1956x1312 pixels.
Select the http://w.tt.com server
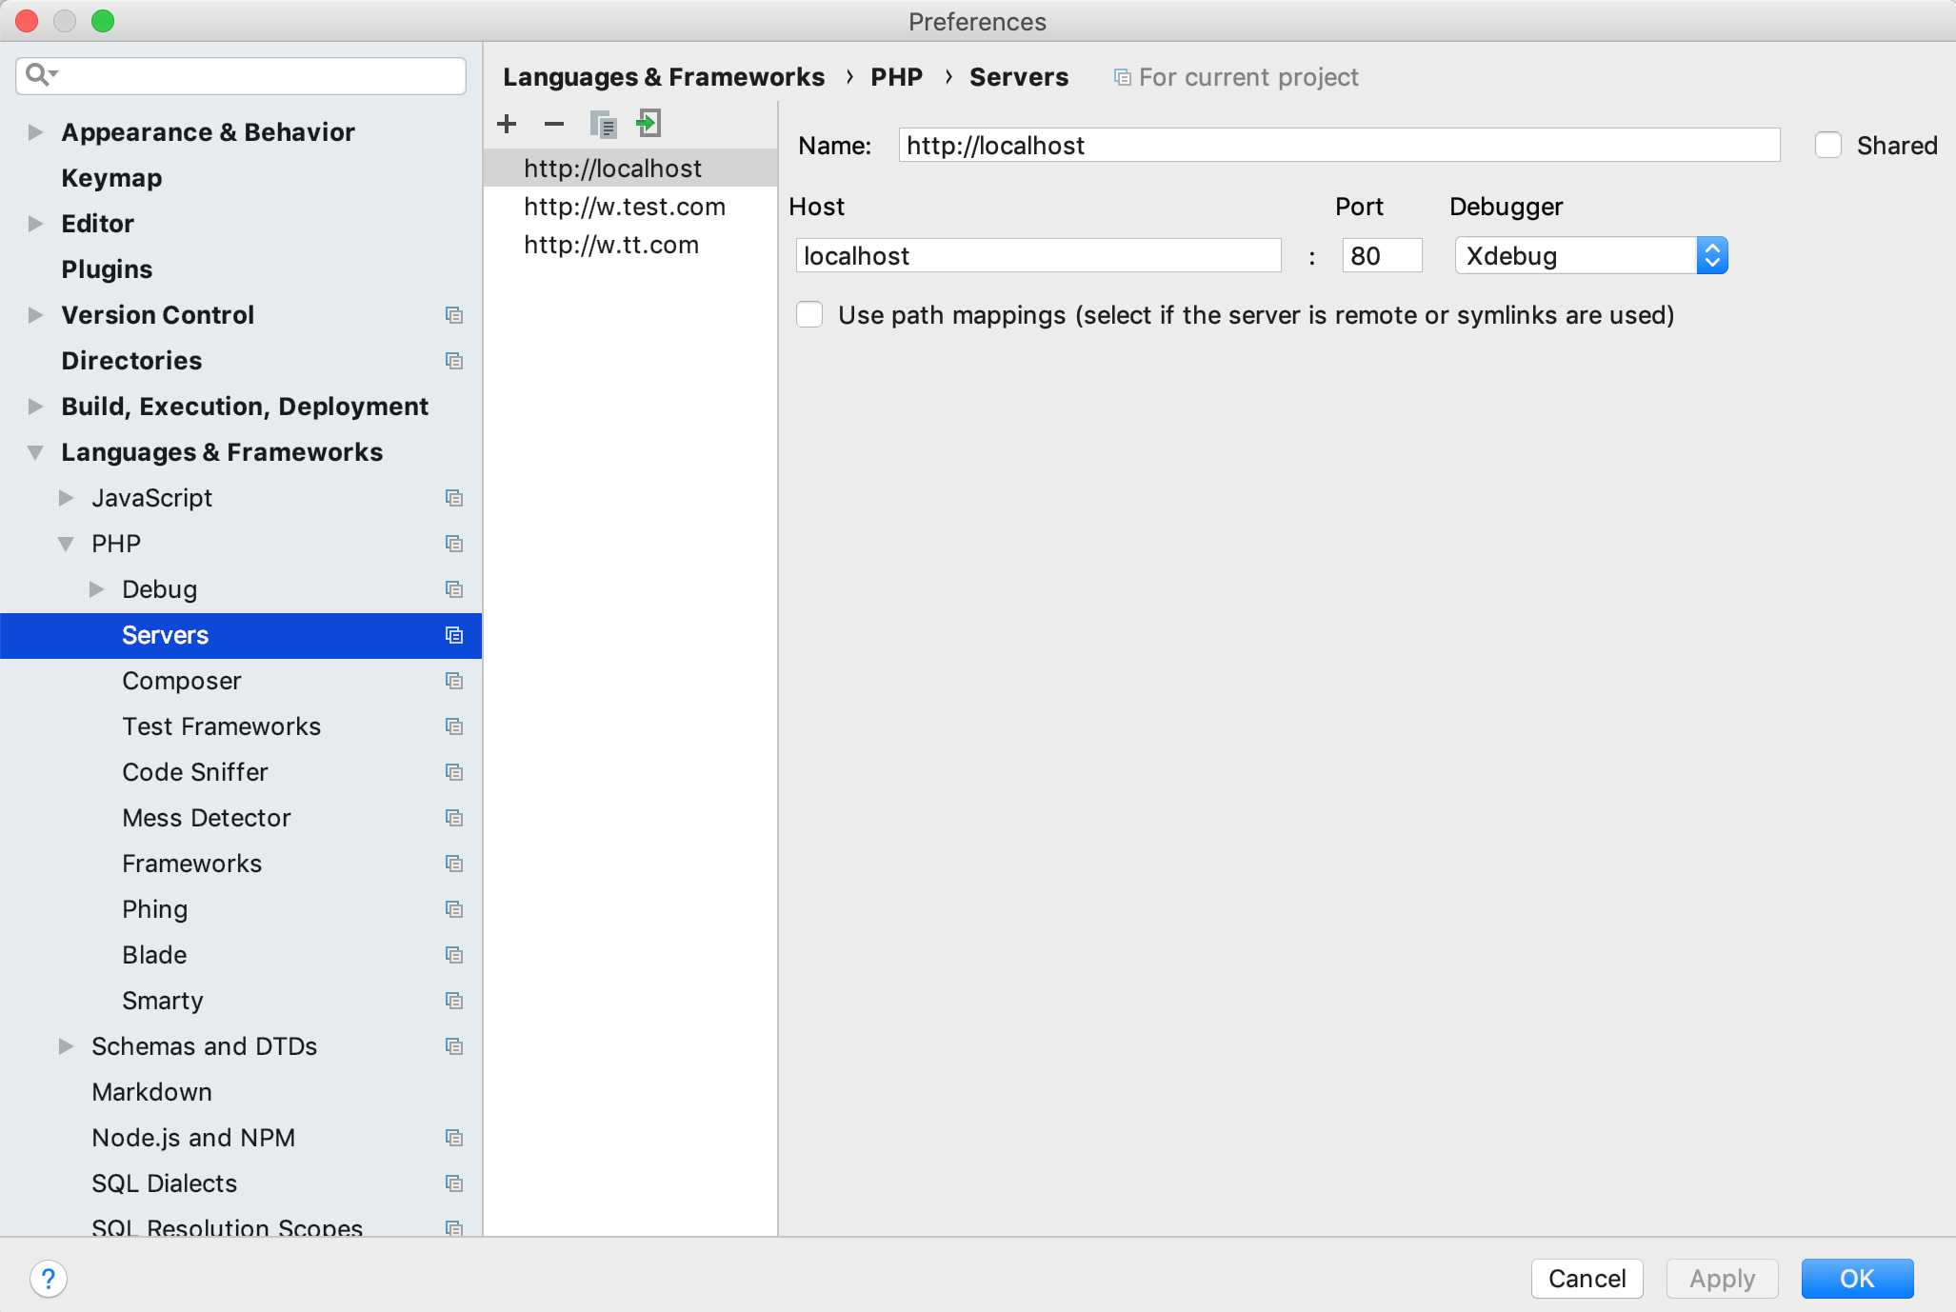(x=610, y=243)
